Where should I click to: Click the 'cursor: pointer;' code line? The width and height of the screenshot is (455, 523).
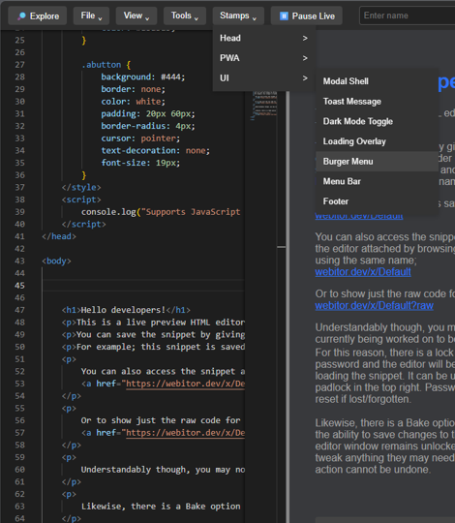[140, 138]
